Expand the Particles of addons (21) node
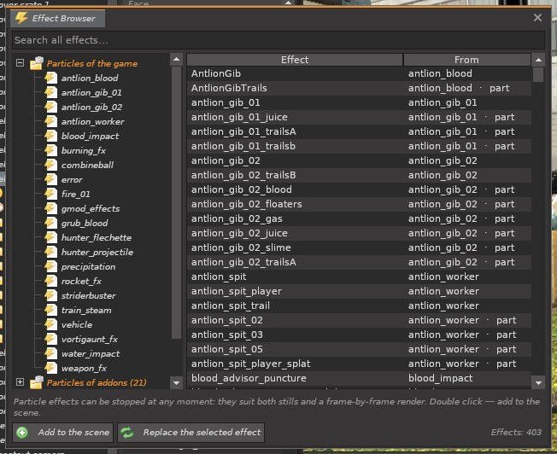This screenshot has height=454, width=557. [21, 382]
